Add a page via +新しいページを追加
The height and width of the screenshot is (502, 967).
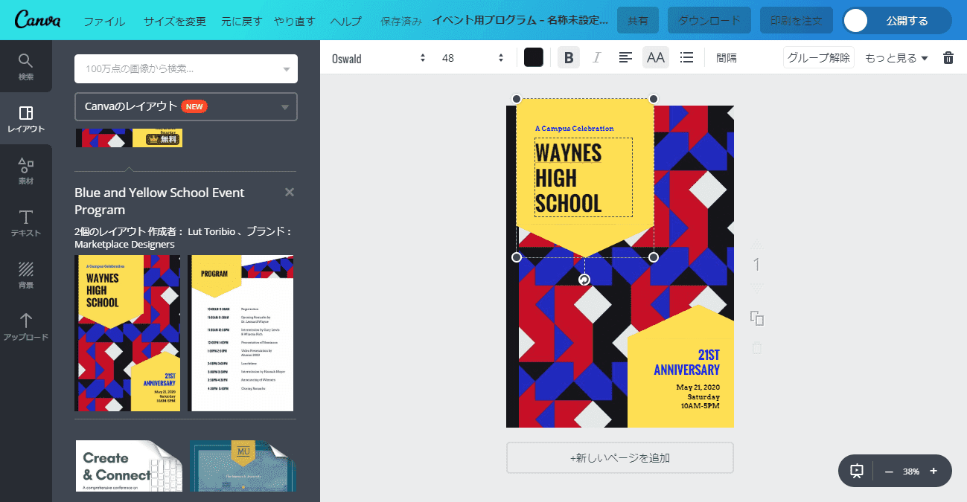pyautogui.click(x=619, y=457)
